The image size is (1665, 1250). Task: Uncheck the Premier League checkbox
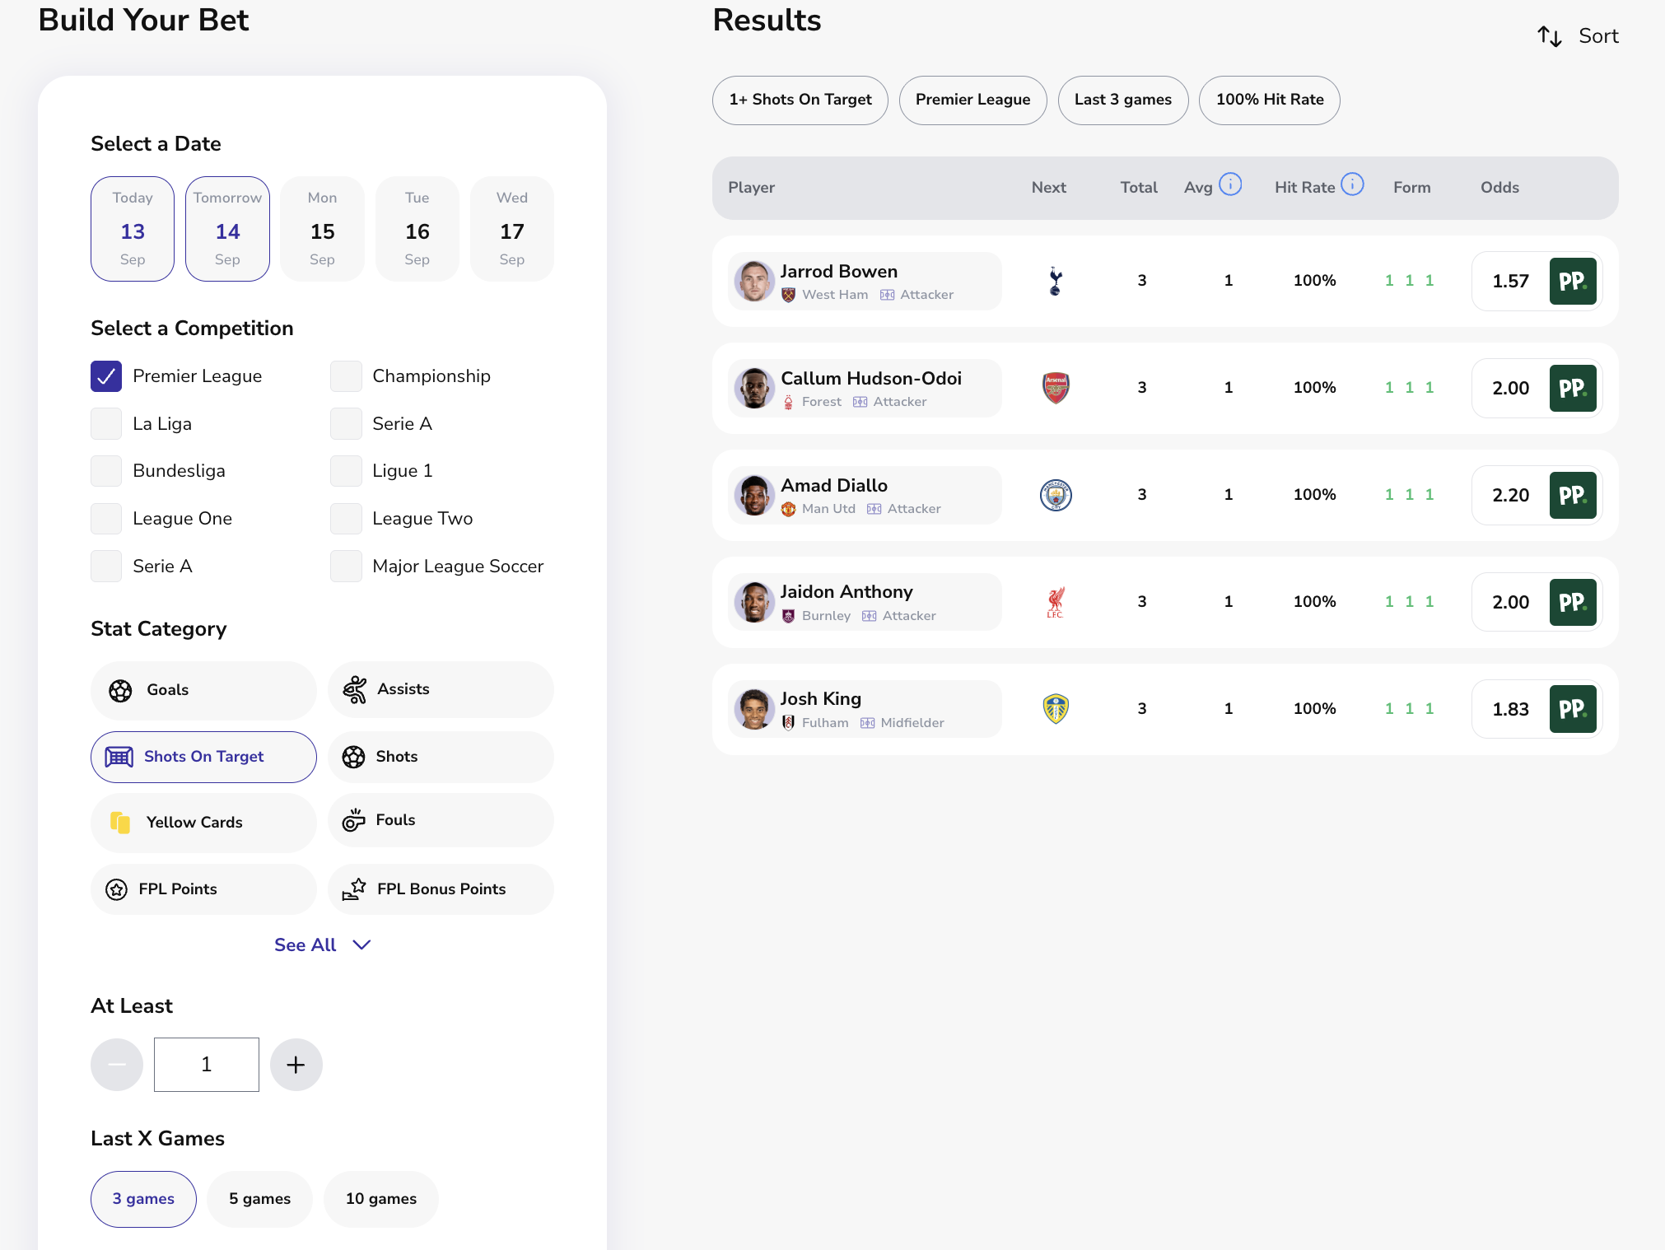[106, 376]
